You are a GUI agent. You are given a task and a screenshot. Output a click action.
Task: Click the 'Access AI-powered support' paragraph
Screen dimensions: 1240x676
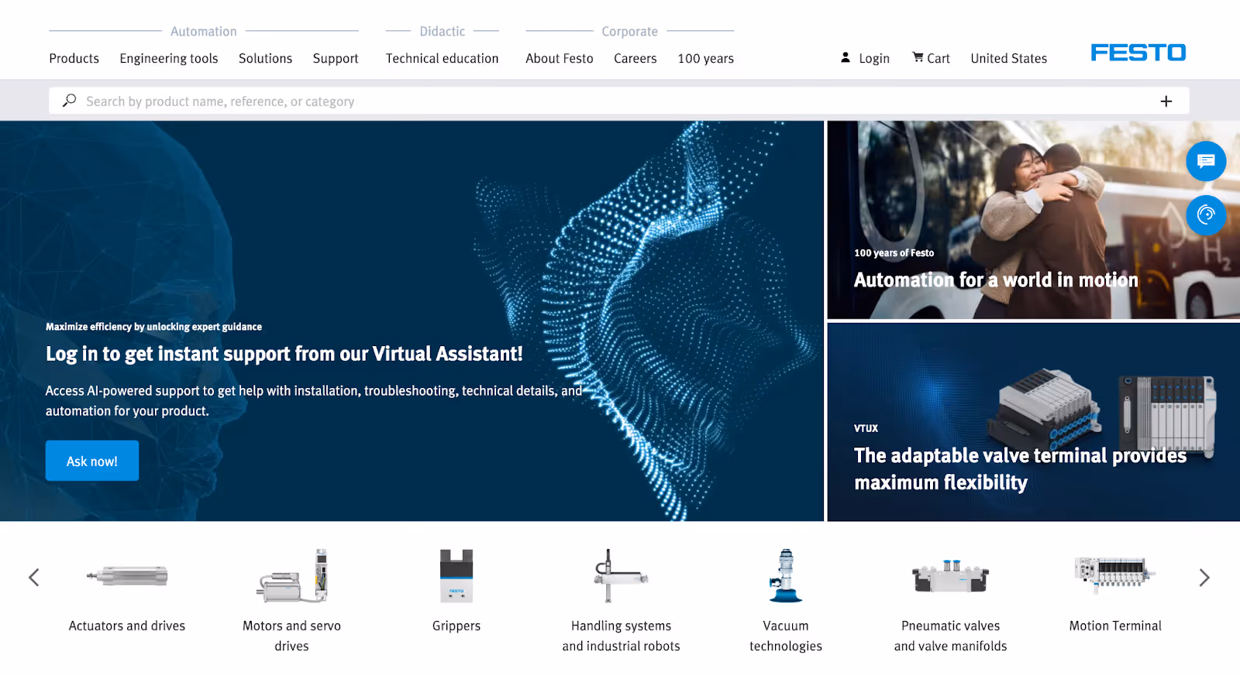click(313, 400)
